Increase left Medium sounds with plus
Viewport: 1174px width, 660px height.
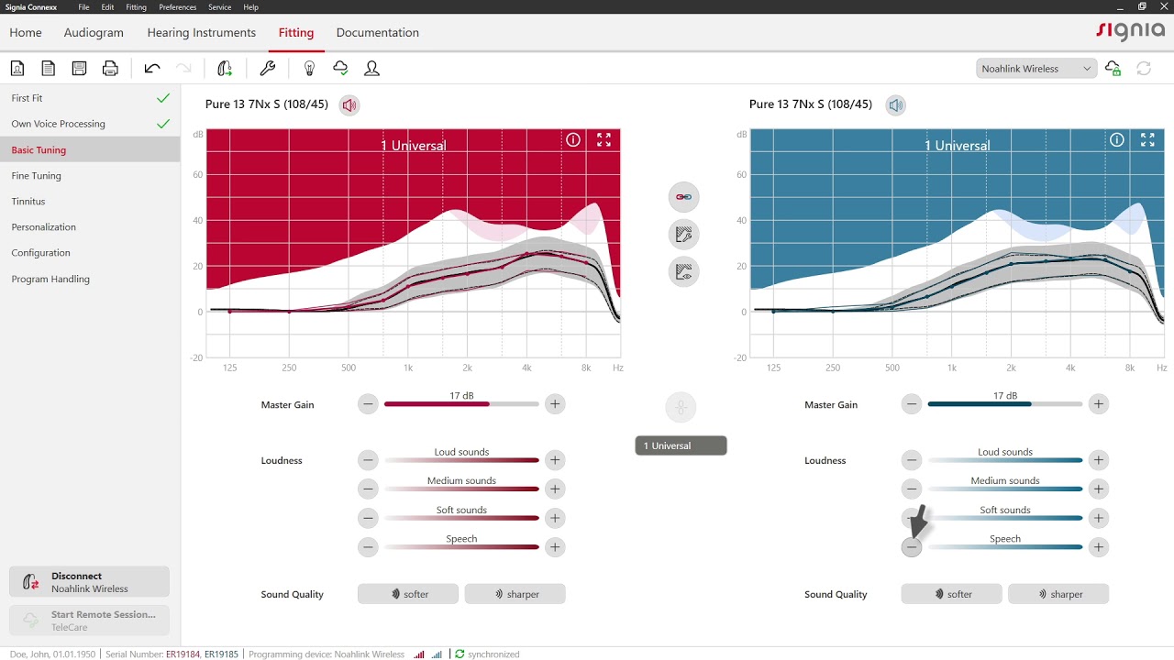pos(554,489)
